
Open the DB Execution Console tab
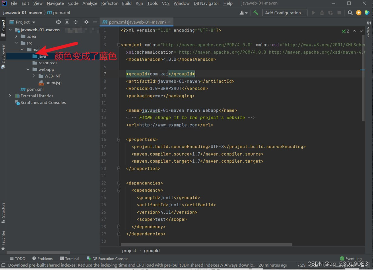point(107,258)
